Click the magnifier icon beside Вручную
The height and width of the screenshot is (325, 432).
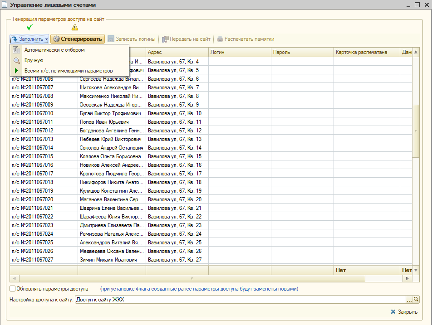click(x=16, y=60)
